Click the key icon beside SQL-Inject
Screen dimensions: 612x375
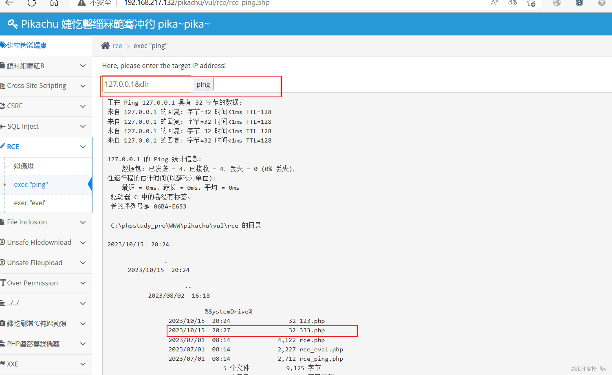pyautogui.click(x=3, y=126)
